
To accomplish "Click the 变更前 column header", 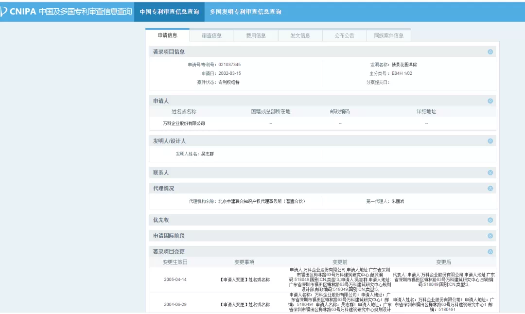I will [340, 262].
